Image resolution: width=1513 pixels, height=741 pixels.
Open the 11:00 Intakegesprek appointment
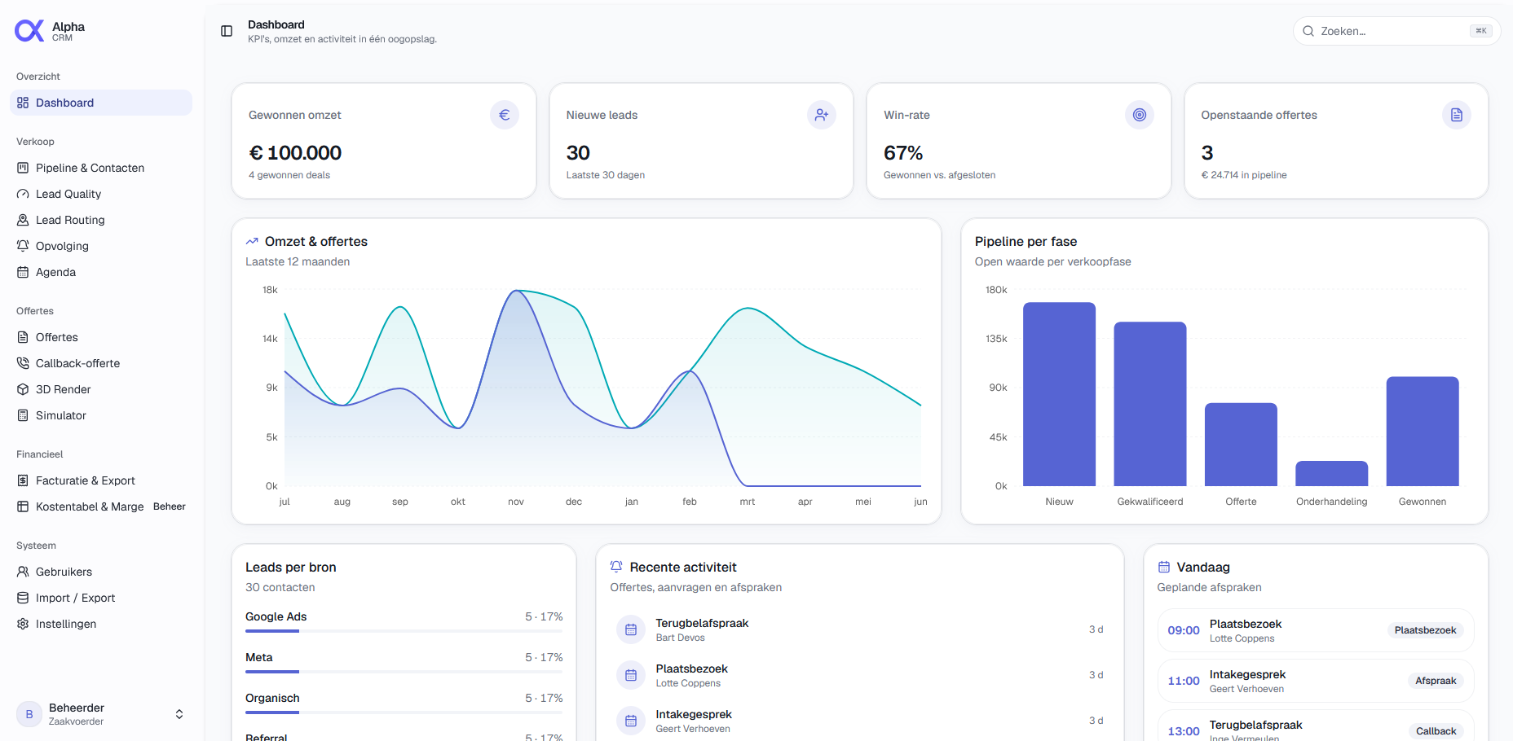pyautogui.click(x=1316, y=681)
